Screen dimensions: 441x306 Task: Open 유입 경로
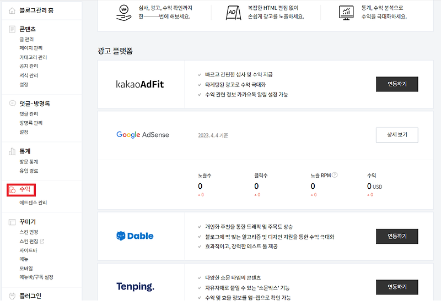pyautogui.click(x=29, y=171)
